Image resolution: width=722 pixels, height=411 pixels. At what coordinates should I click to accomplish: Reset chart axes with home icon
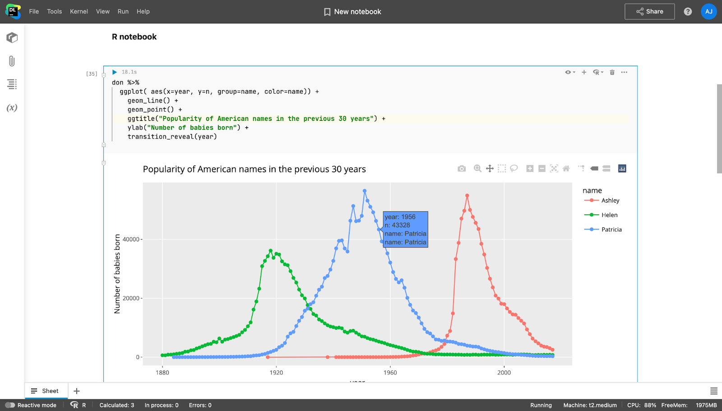point(566,169)
